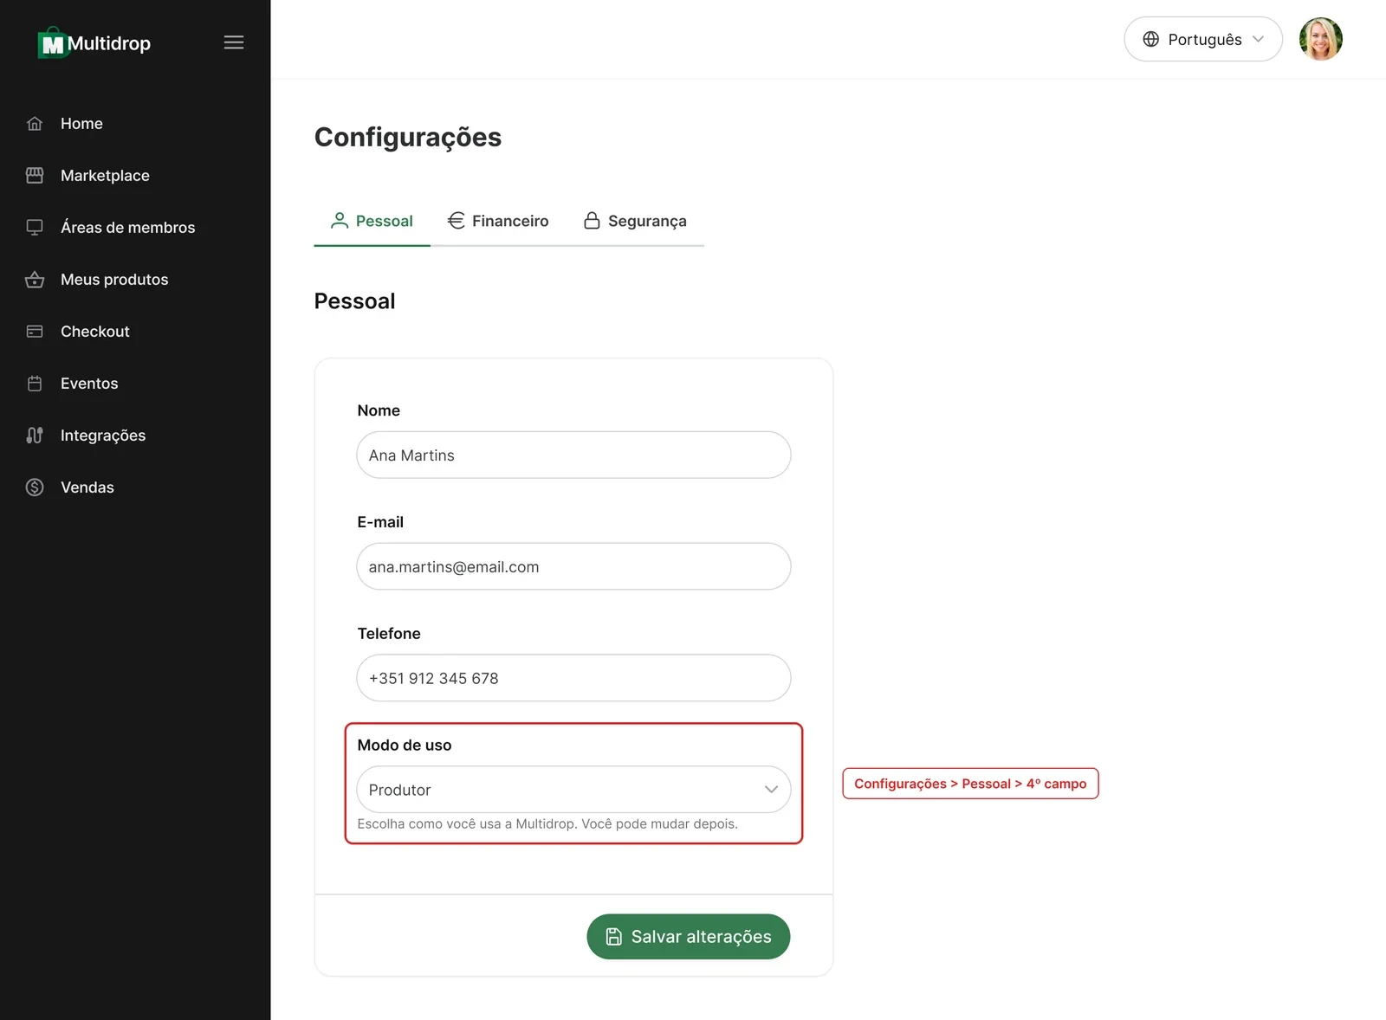Click the Home house icon
Screen dimensions: 1386x1020
pos(35,124)
